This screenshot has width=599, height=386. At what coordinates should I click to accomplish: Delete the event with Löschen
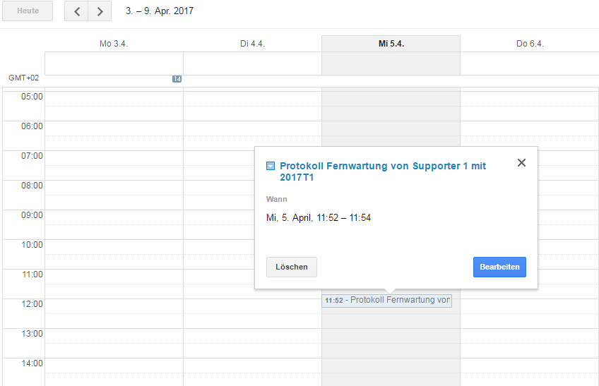292,267
